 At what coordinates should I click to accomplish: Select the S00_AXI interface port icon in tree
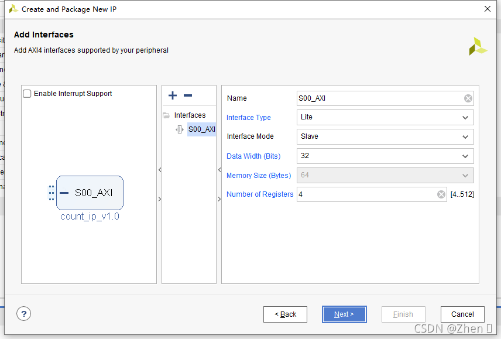click(180, 129)
